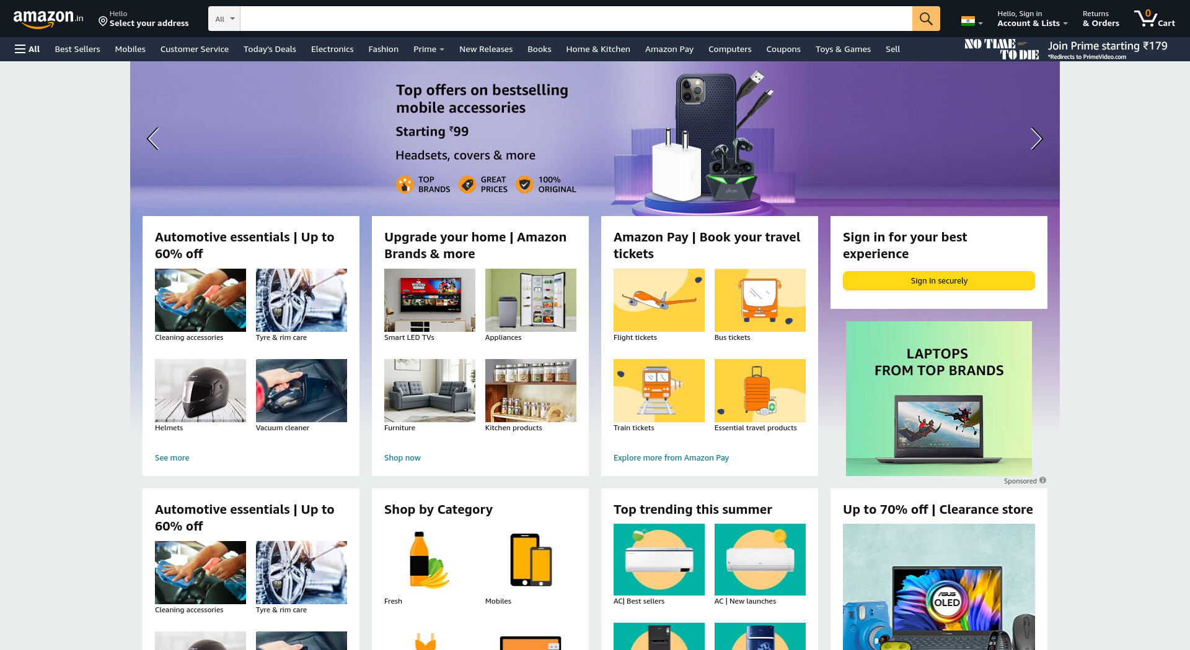Screen dimensions: 1190x650
Task: Click the orange search magnifier button
Action: (926, 19)
